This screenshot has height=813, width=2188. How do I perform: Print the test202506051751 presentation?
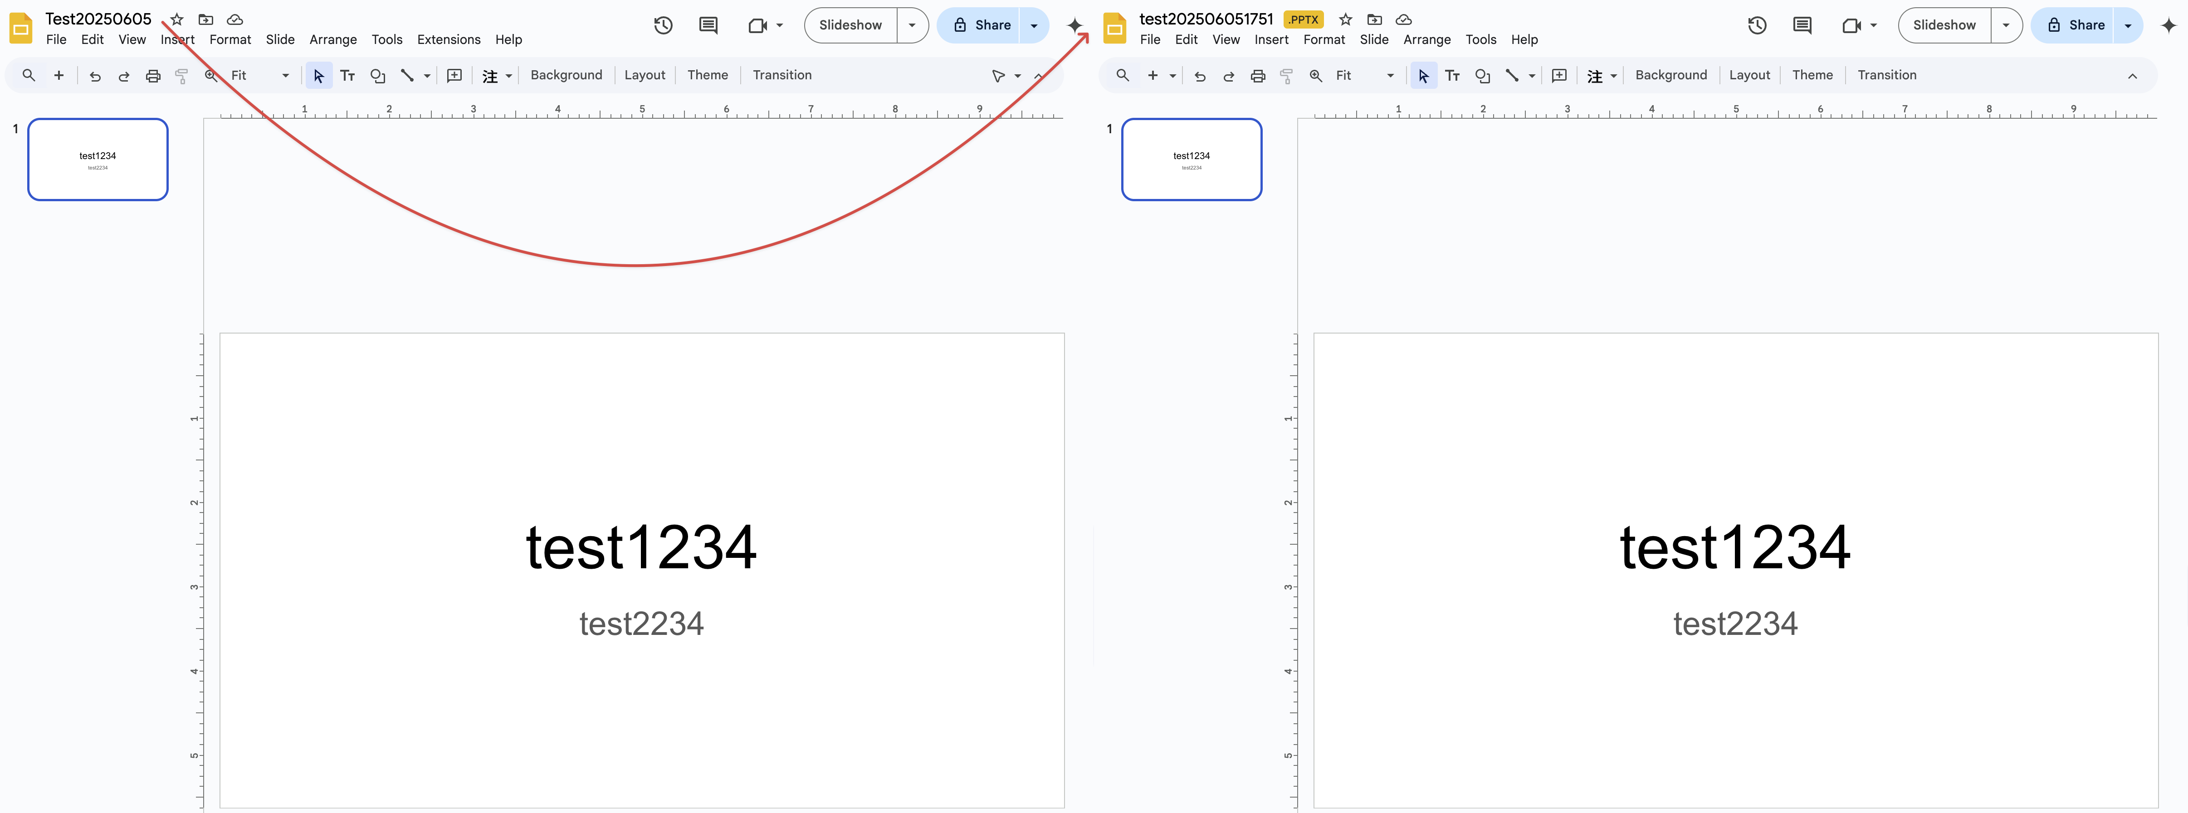pos(1258,76)
